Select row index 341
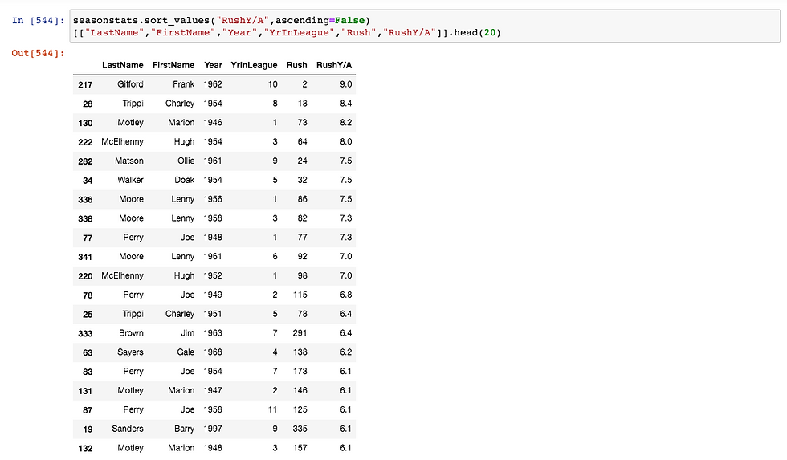This screenshot has width=787, height=460. pyautogui.click(x=85, y=257)
